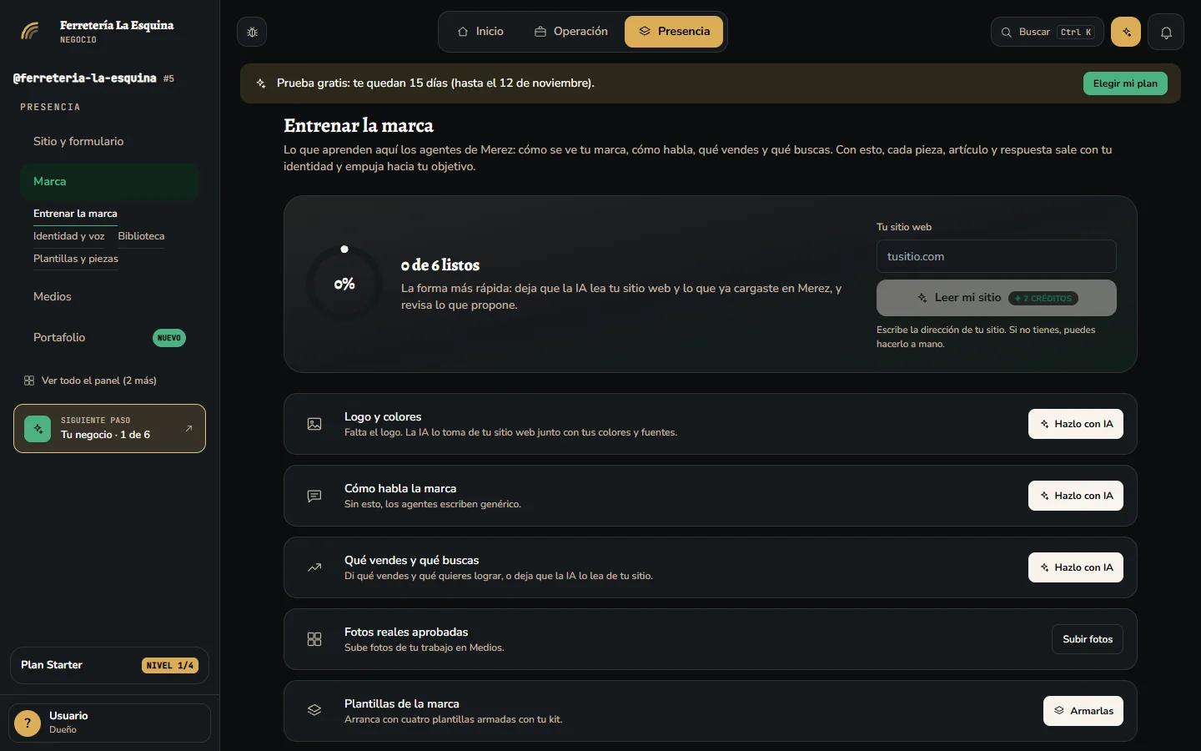
Task: Click Leer mi sitio button
Action: click(x=996, y=298)
